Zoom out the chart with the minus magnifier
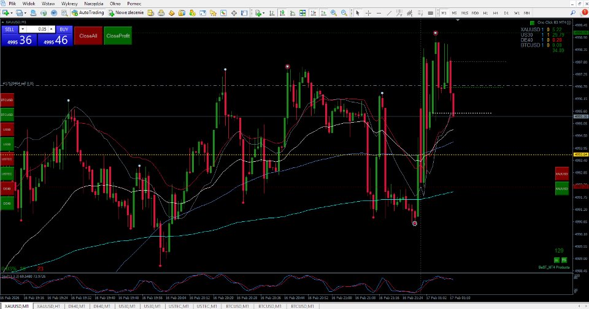 click(x=344, y=13)
